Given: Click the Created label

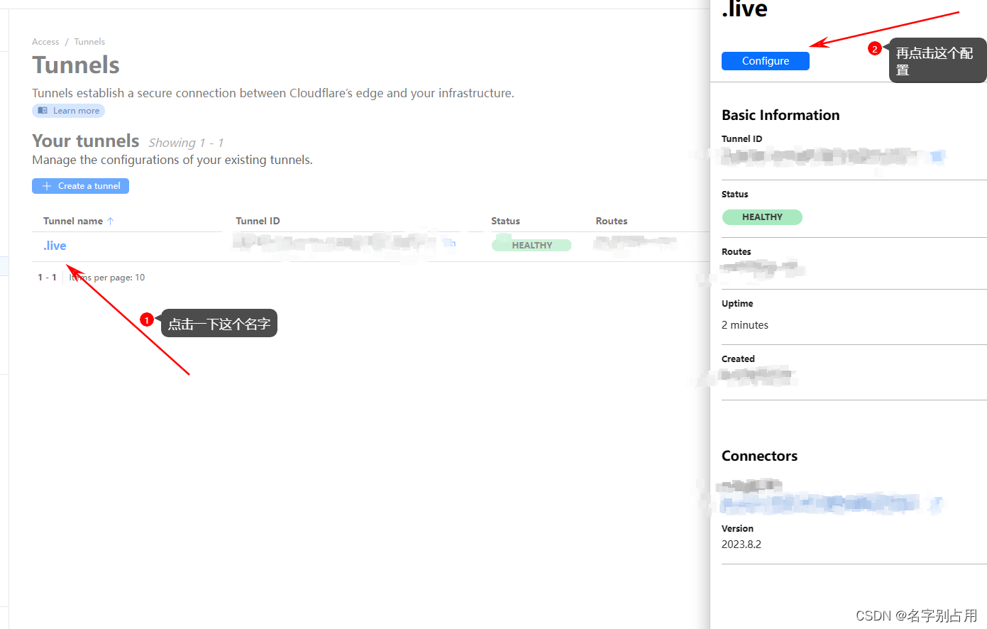Looking at the screenshot, I should [738, 359].
